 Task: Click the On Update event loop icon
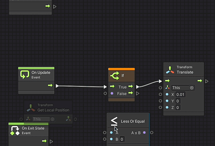[25, 75]
